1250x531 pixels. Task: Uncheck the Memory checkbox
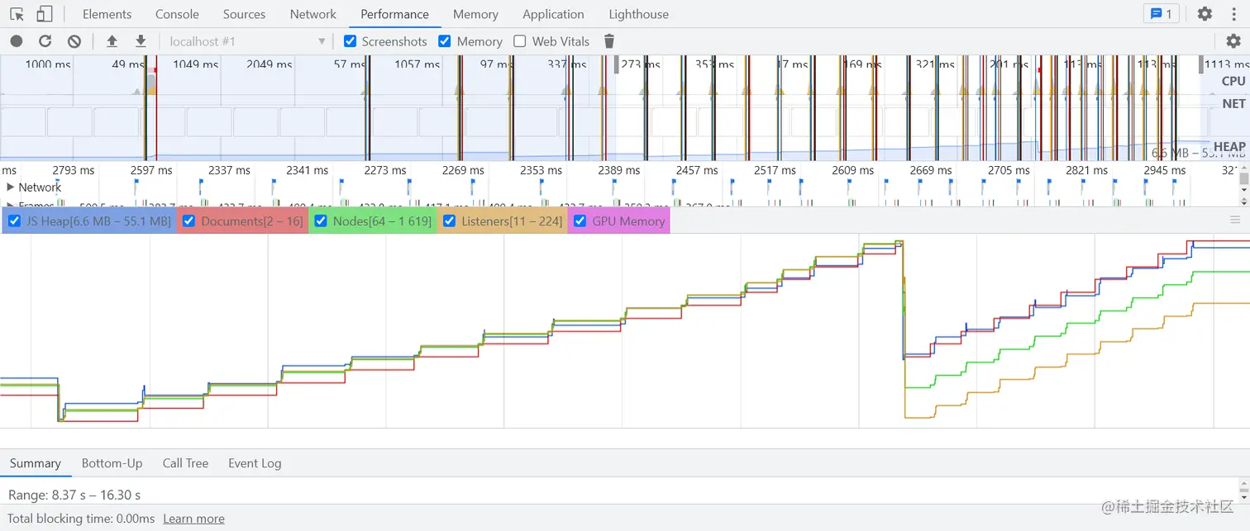click(x=445, y=41)
